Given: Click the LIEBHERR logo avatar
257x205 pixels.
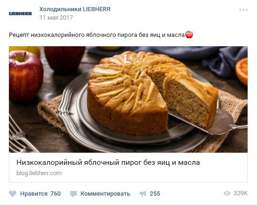Looking at the screenshot, I should coord(20,14).
